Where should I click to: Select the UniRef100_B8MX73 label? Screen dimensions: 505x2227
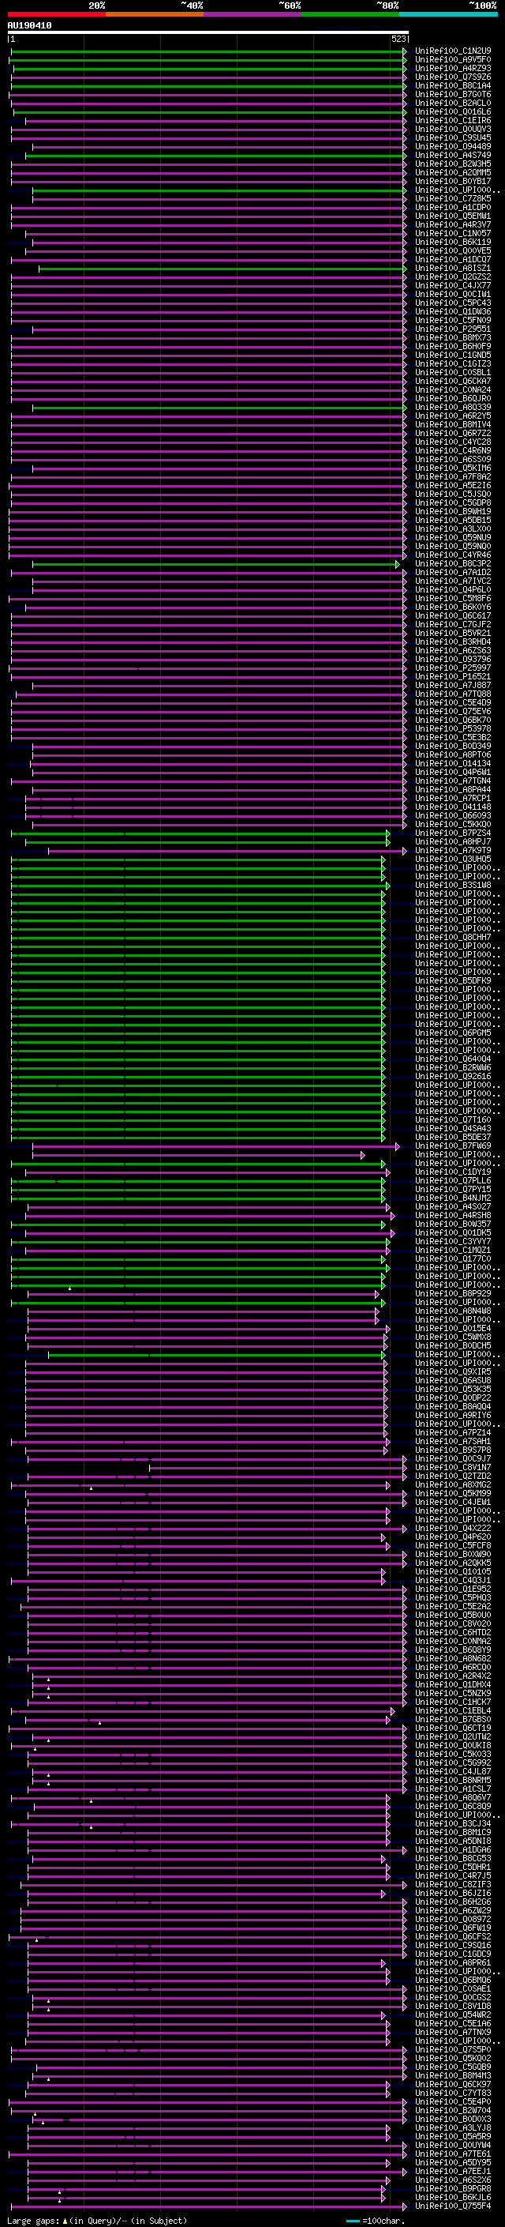tap(453, 337)
